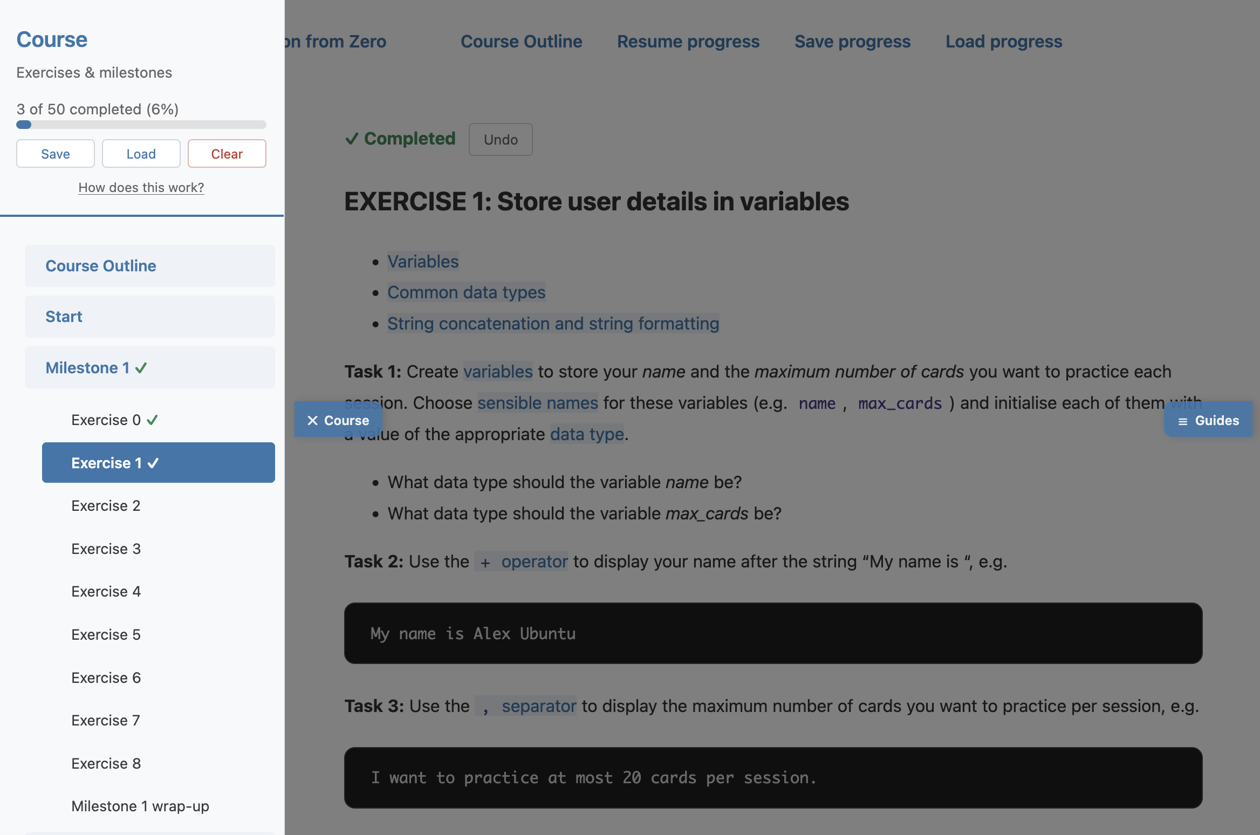The width and height of the screenshot is (1260, 835).
Task: Click the Load button in Course sidebar
Action: point(141,154)
